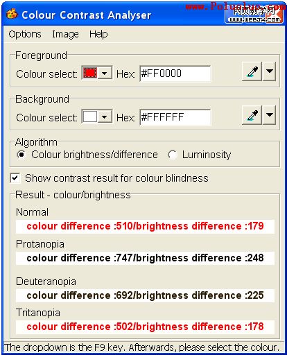Click the Protanopia label
The height and width of the screenshot is (355, 287).
tap(40, 244)
